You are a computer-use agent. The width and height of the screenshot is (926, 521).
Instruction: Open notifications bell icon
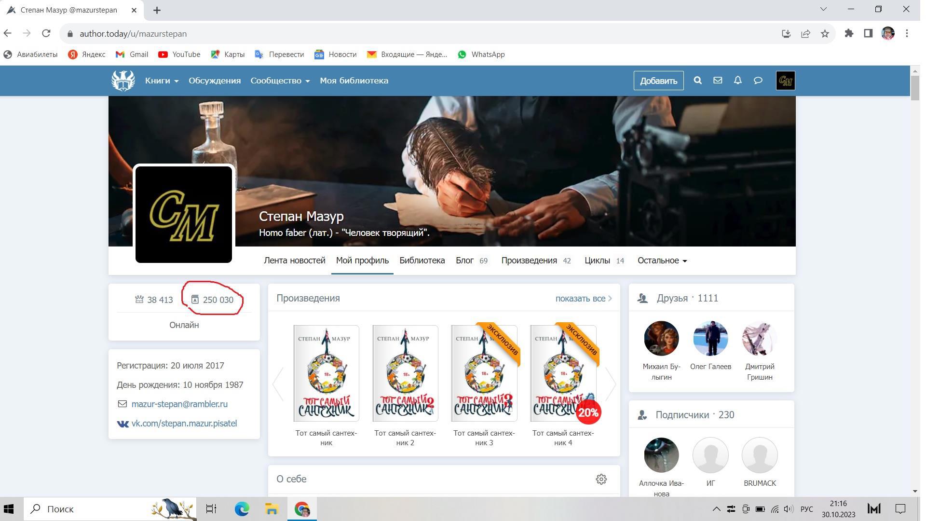[x=738, y=81]
